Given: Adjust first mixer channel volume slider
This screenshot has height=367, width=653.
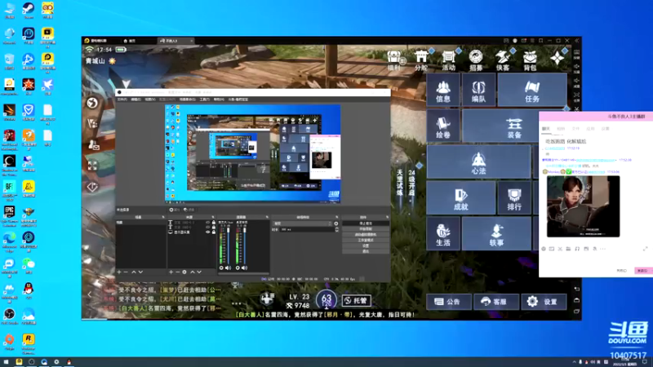Looking at the screenshot, I should tap(229, 245).
